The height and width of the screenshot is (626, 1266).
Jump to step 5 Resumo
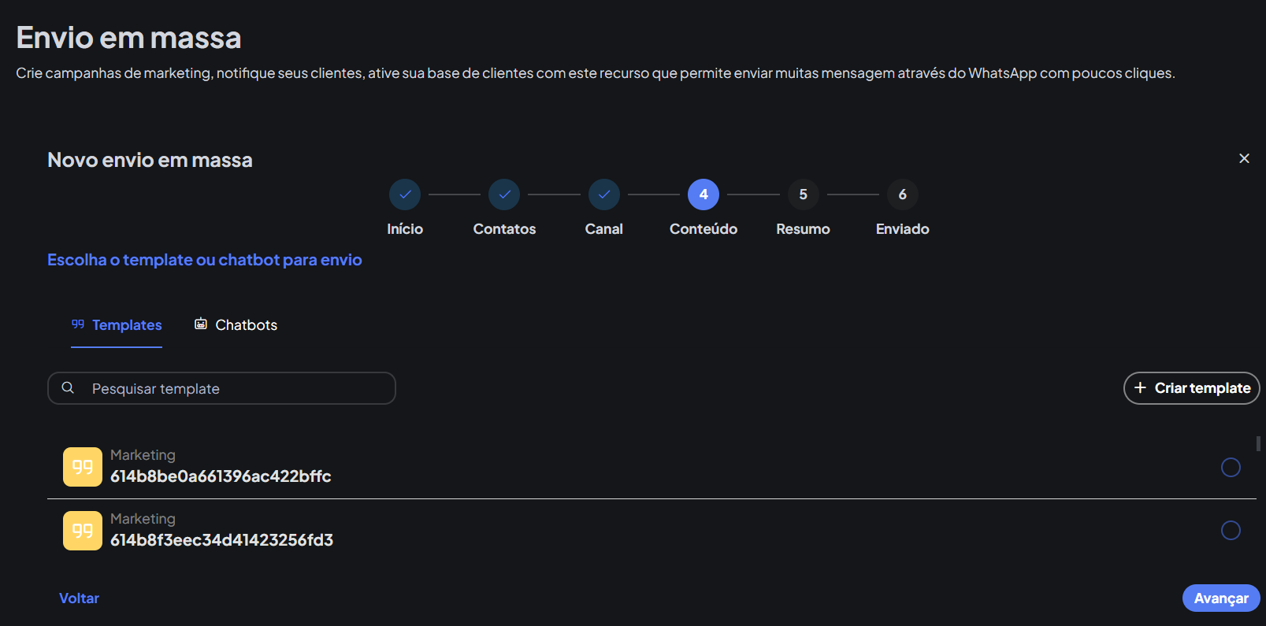click(x=803, y=194)
